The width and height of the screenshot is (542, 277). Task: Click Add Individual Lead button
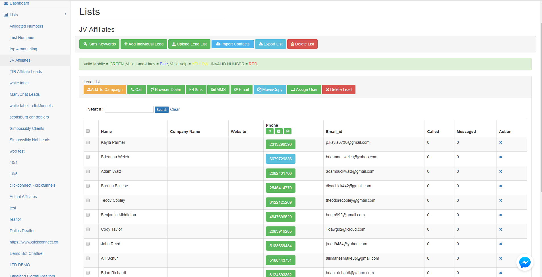pyautogui.click(x=144, y=44)
